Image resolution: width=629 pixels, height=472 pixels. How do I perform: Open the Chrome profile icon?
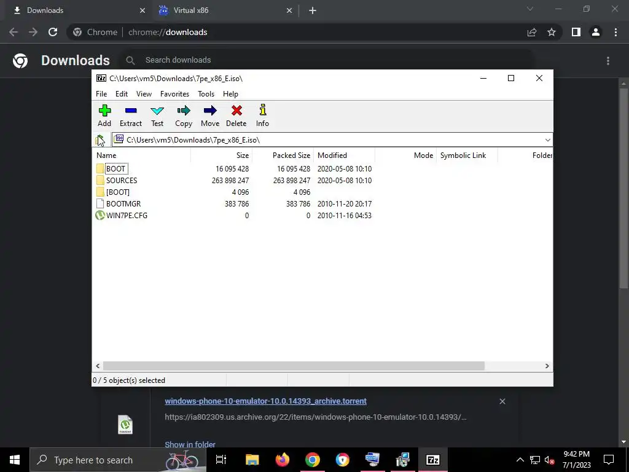pyautogui.click(x=596, y=32)
